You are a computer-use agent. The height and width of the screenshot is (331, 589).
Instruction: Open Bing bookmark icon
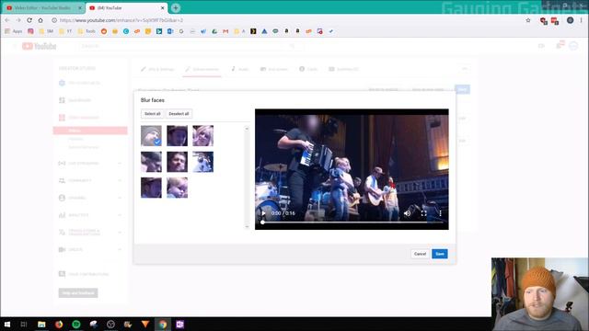pyautogui.click(x=159, y=31)
